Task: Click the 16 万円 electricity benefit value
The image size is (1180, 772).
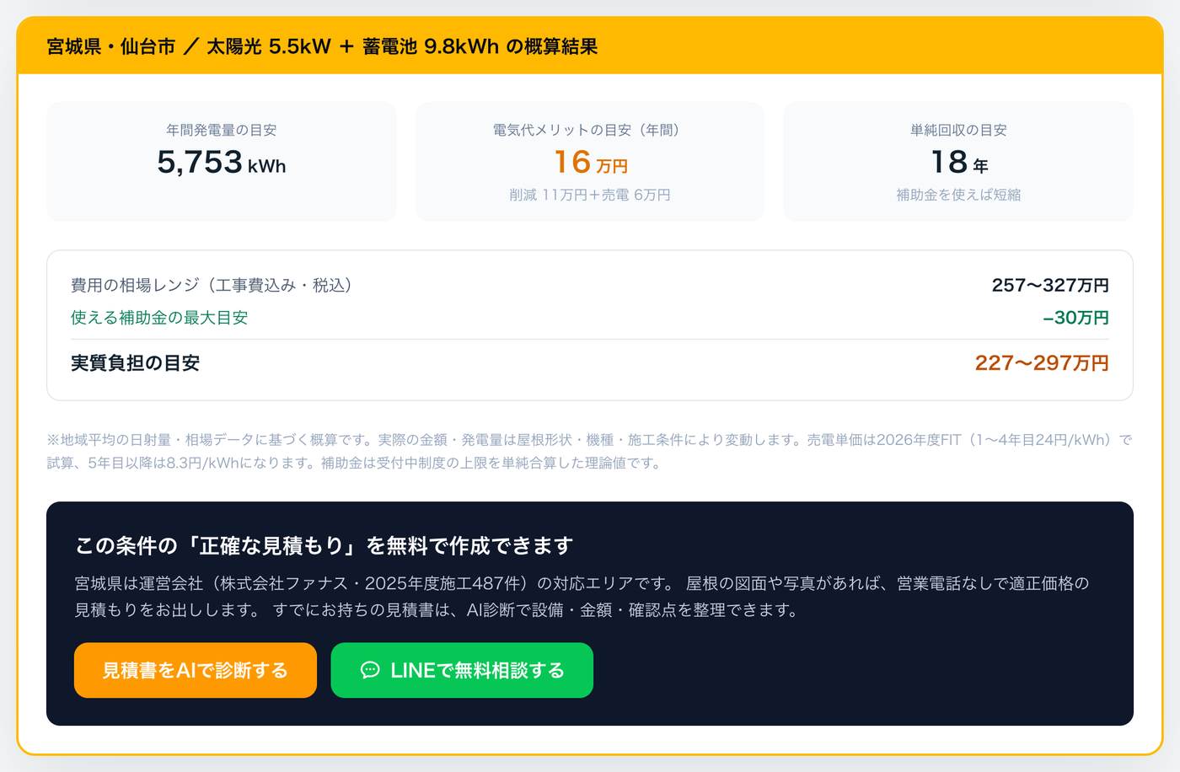Action: click(x=590, y=162)
